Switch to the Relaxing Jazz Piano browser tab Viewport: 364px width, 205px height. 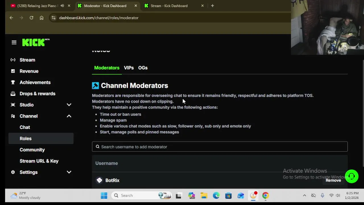37,6
